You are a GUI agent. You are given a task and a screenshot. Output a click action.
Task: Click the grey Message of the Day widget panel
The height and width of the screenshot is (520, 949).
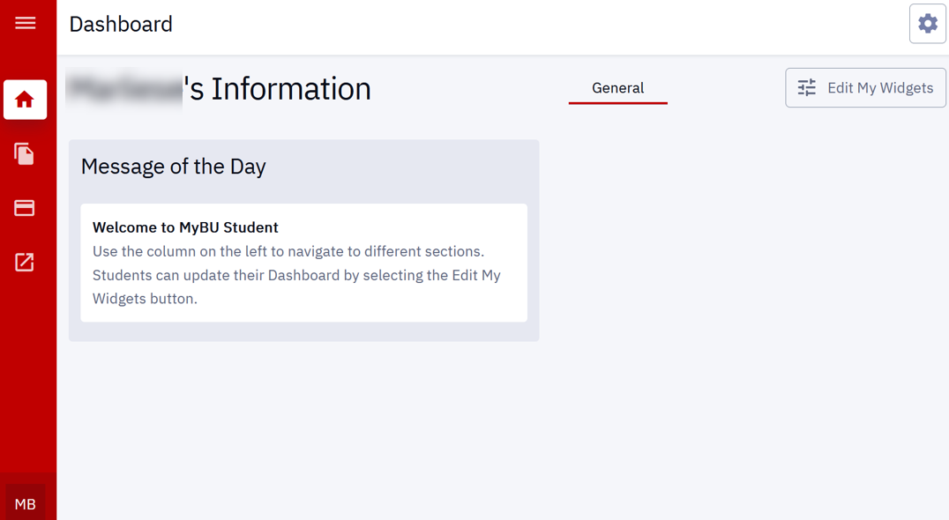click(397, 167)
